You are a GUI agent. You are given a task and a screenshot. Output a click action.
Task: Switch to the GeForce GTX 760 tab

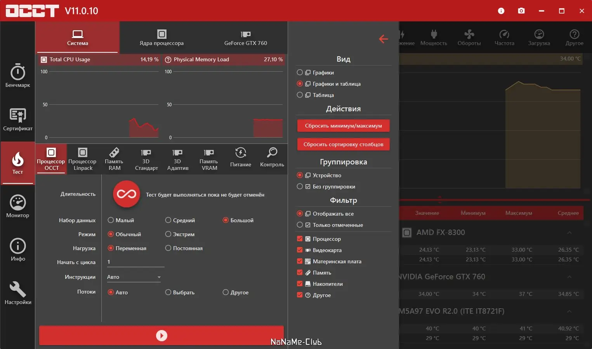coord(245,38)
